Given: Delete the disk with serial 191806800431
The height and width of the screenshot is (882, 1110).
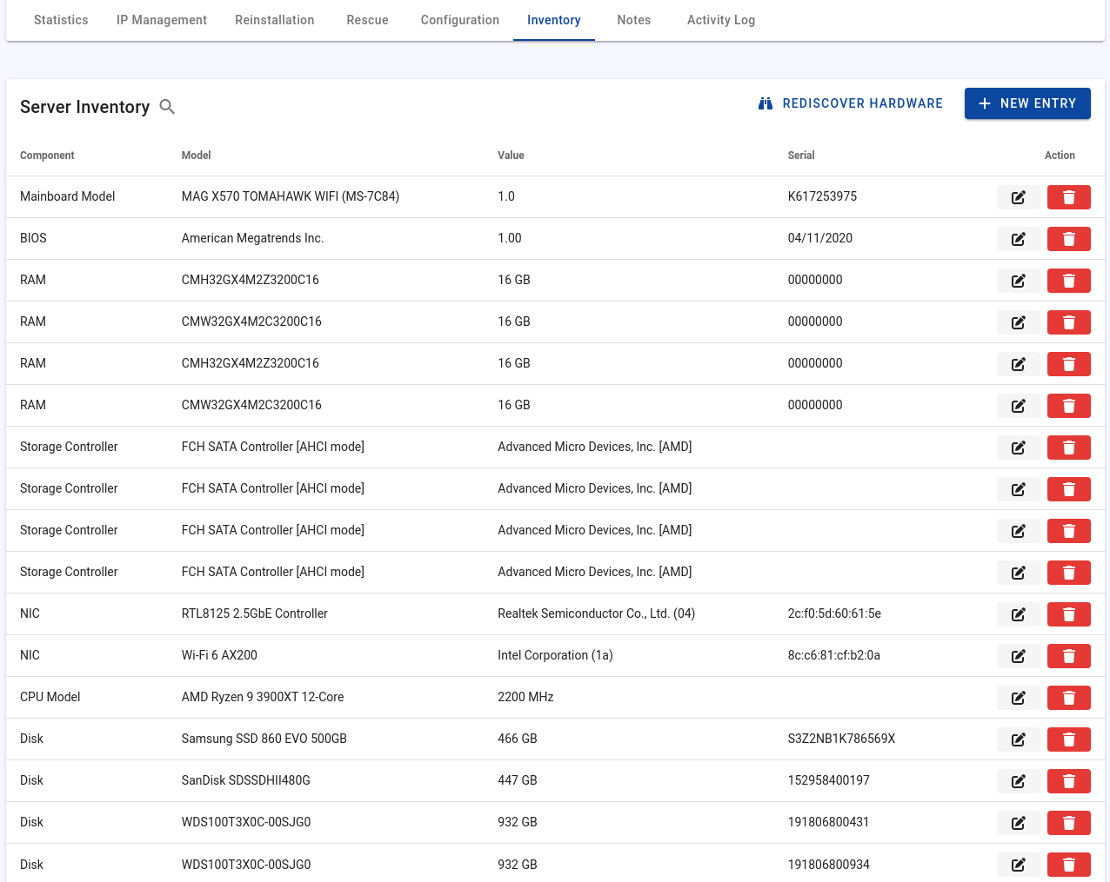Looking at the screenshot, I should tap(1069, 823).
